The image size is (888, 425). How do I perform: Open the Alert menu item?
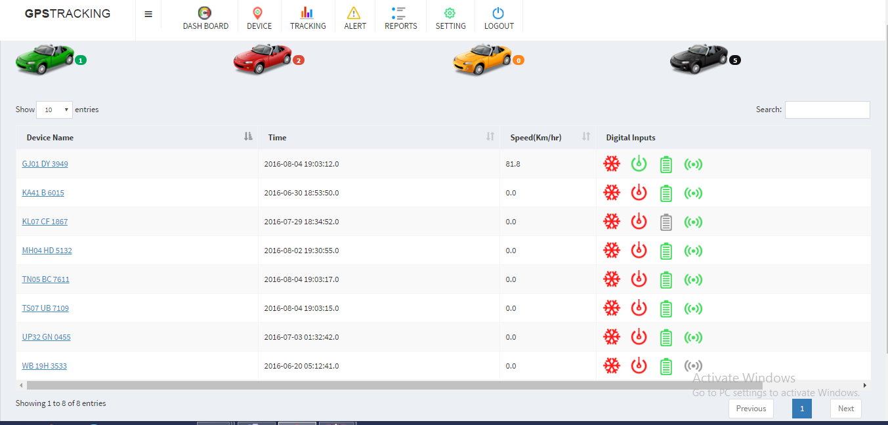pyautogui.click(x=355, y=18)
